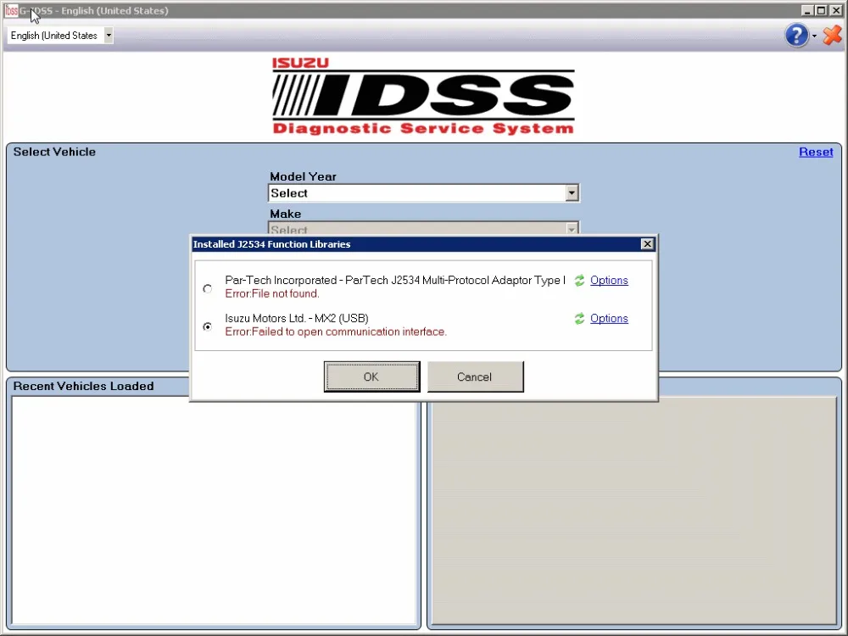Select the Par-Tech Incorporated radio button
Viewport: 848px width, 636px height.
208,289
